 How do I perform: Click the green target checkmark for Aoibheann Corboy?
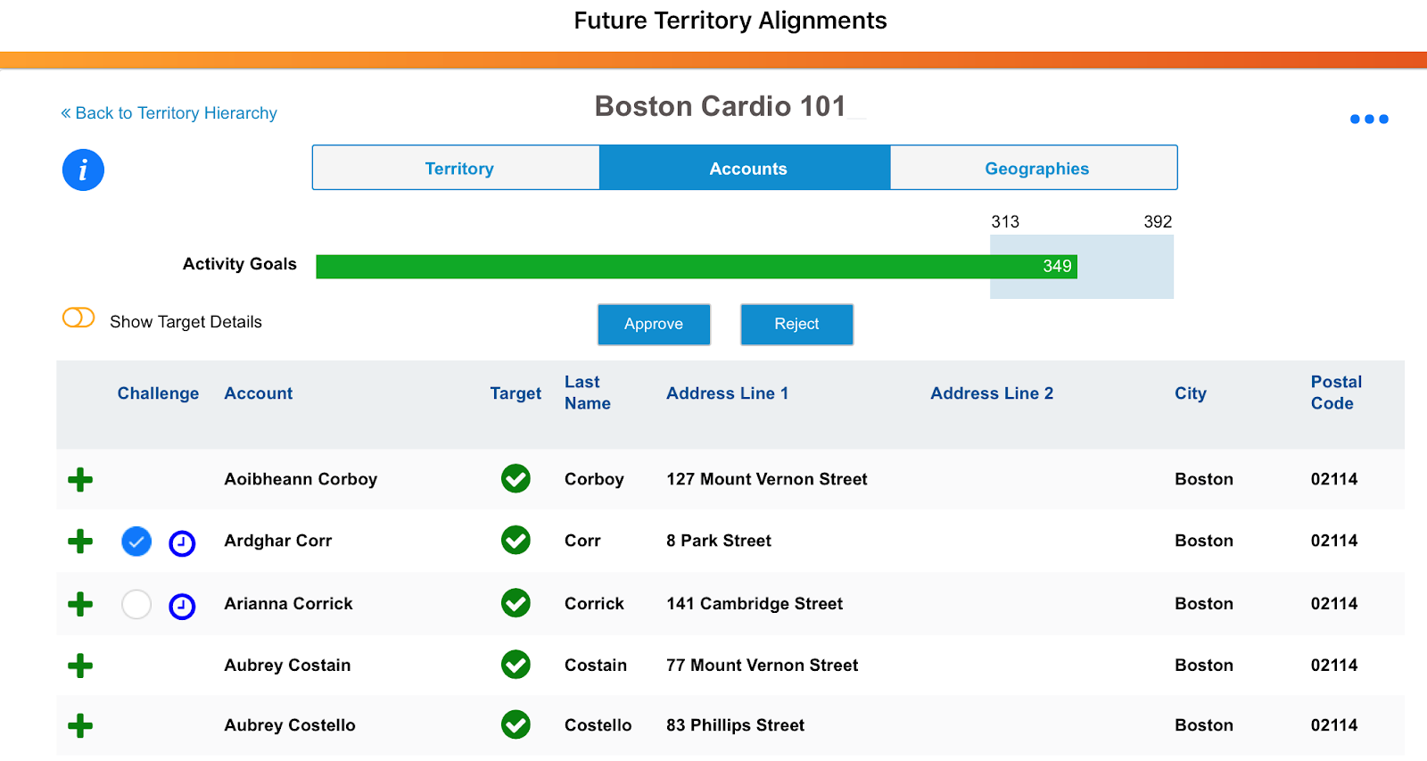516,479
